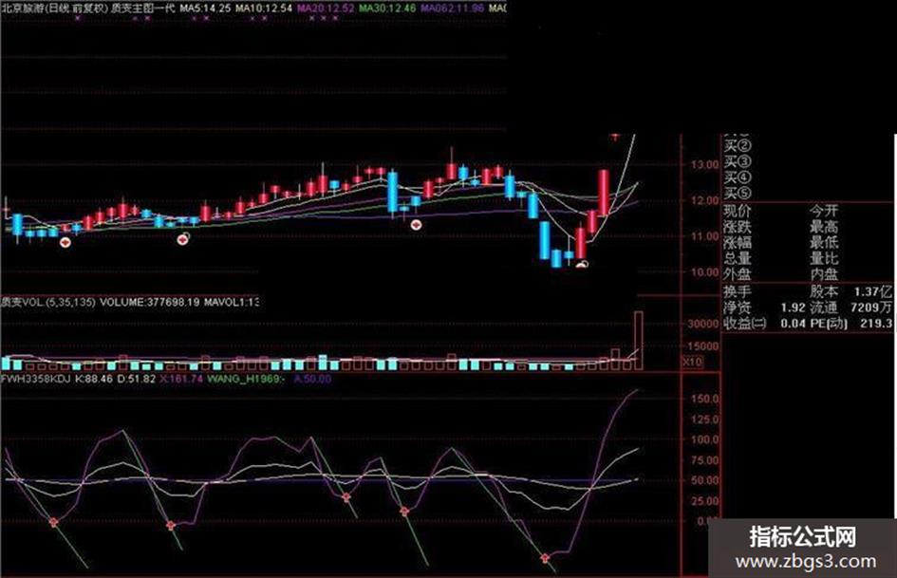Click the WANG_H1969 label
Screen dimensions: 897x578
[246, 379]
